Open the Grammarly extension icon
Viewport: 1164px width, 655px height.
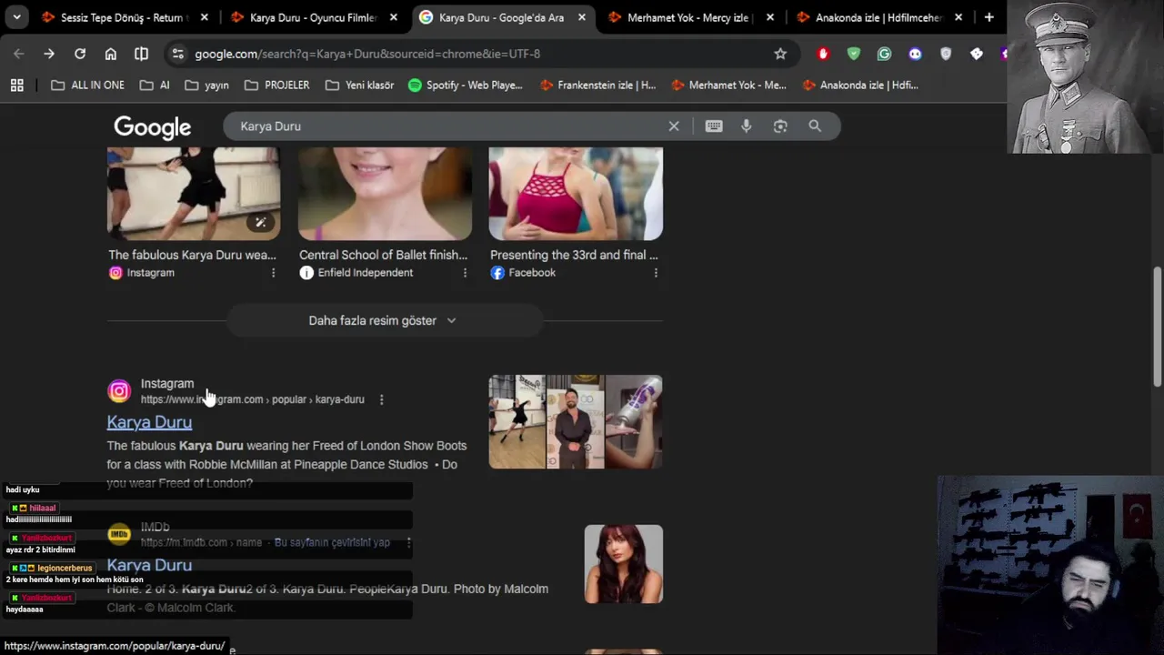pos(884,54)
